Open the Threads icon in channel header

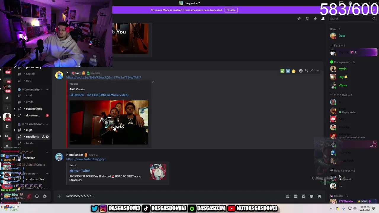(299, 18)
